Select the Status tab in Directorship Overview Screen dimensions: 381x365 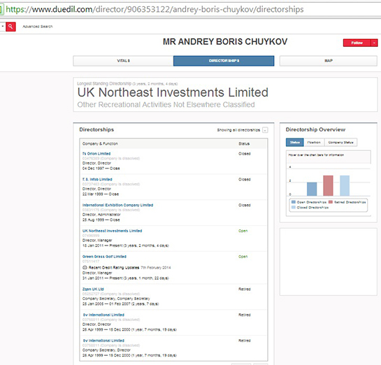(x=295, y=143)
